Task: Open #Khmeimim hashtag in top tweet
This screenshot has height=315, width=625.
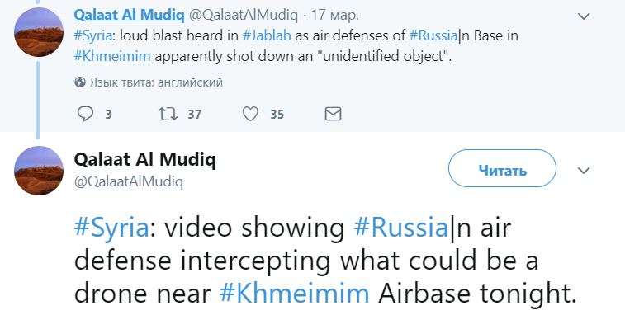Action: (x=112, y=56)
